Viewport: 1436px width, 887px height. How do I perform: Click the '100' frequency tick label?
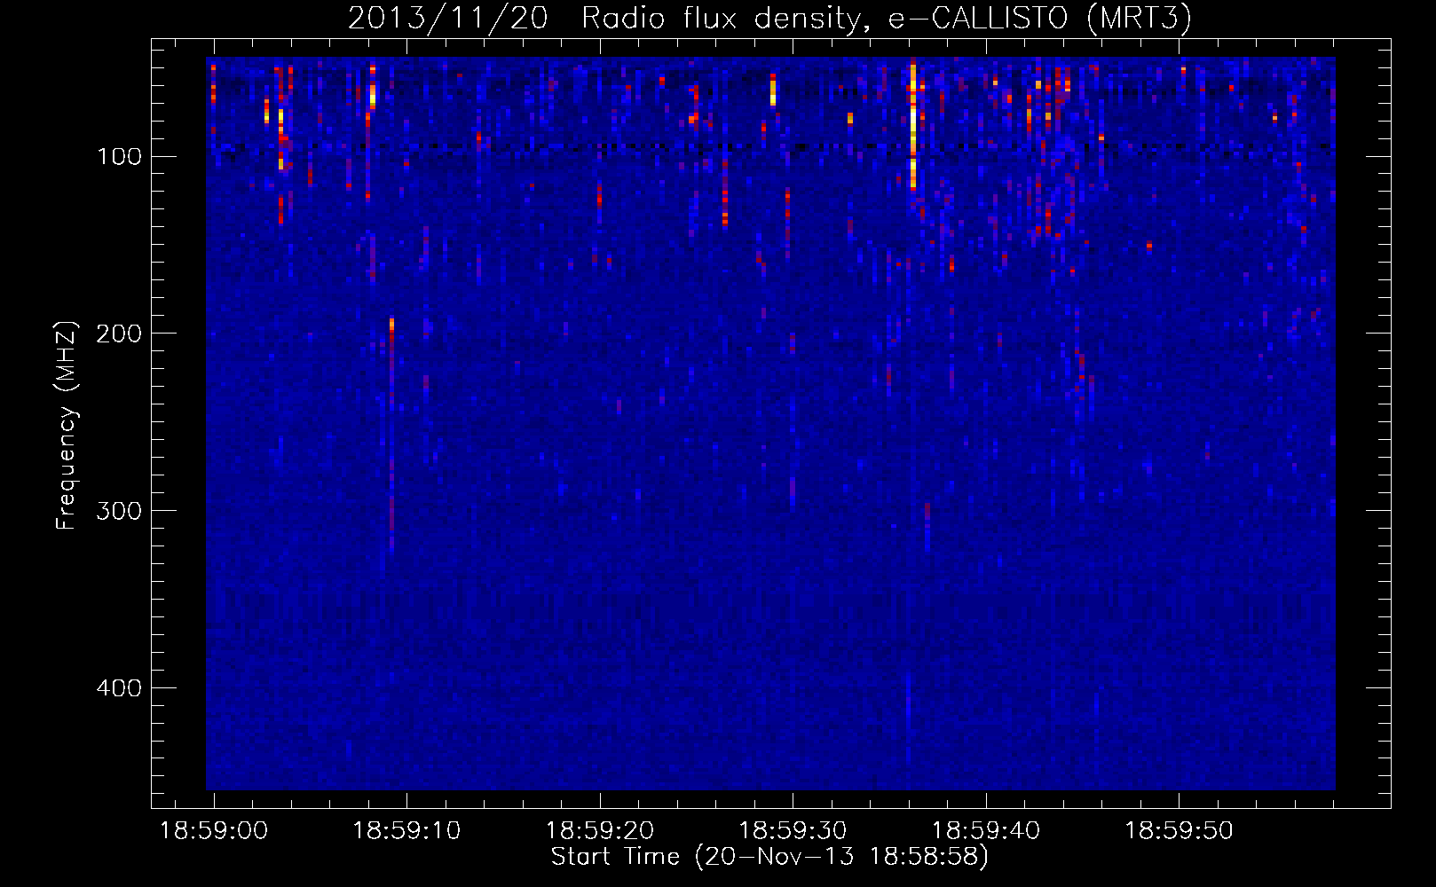[119, 157]
